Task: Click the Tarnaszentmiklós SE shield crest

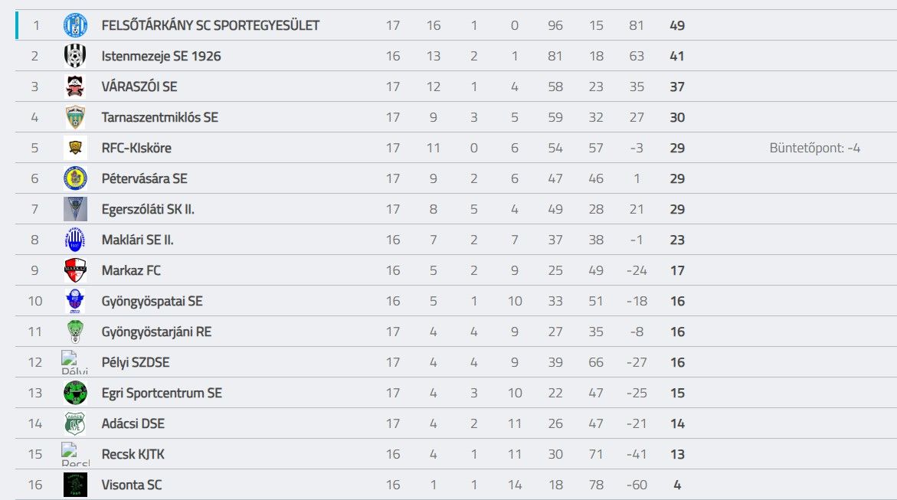Action: coord(75,117)
